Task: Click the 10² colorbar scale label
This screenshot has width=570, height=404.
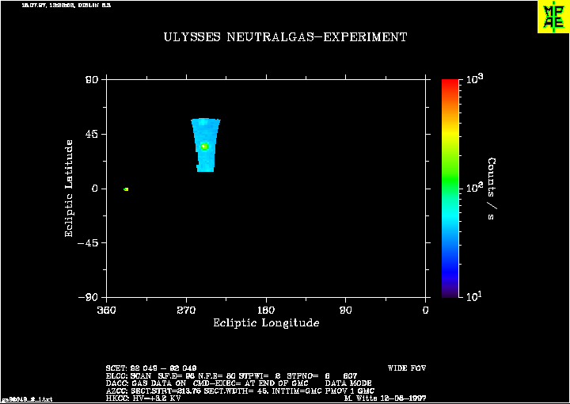Action: coord(476,188)
